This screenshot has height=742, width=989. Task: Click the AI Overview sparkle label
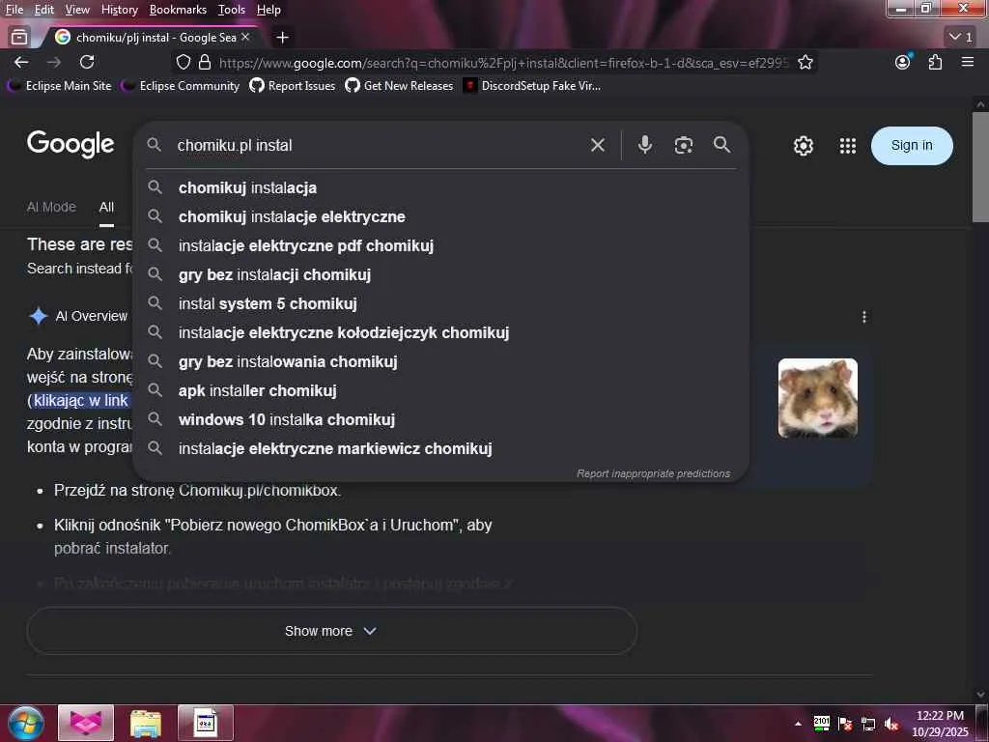78,316
